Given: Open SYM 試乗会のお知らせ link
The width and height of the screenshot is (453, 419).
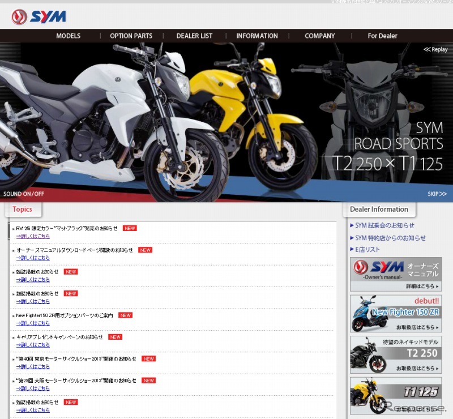Looking at the screenshot, I should coord(384,225).
